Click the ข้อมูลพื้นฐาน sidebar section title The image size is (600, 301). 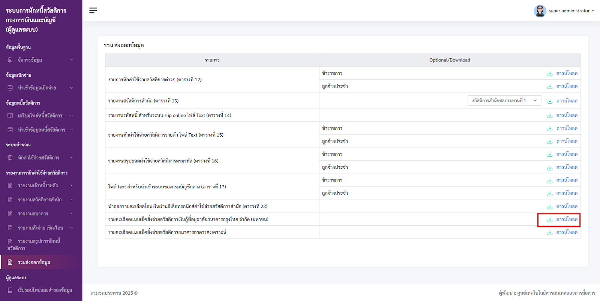18,47
